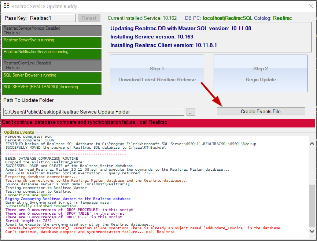Select the RealtracServiceMonitor Disabled status panel
The width and height of the screenshot is (317, 241).
pyautogui.click(x=52, y=31)
